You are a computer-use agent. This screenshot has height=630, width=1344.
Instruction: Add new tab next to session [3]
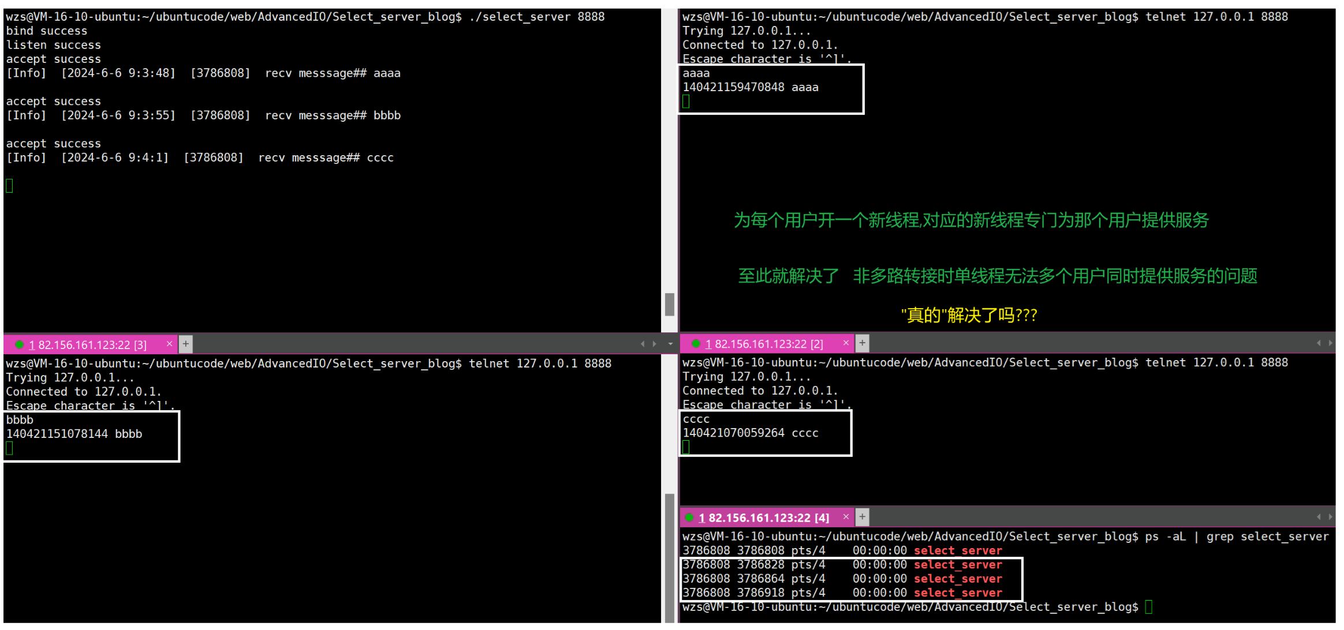pyautogui.click(x=186, y=344)
